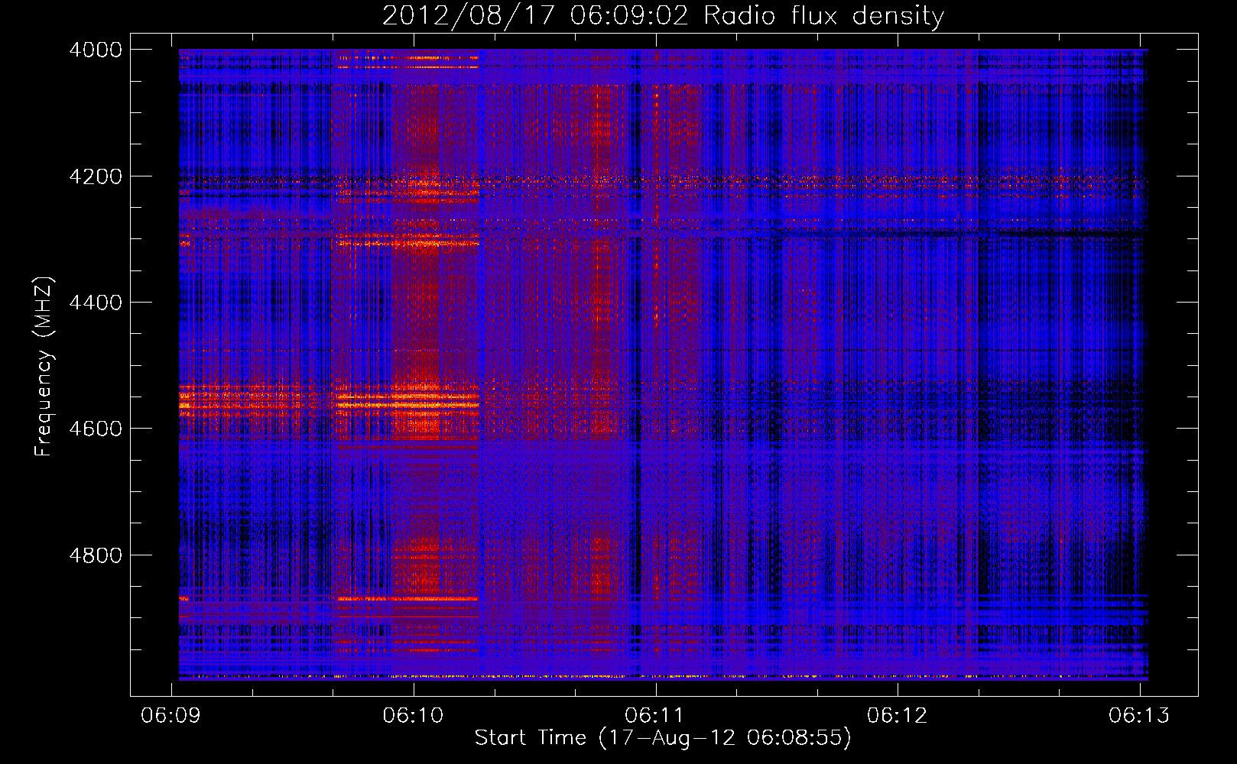Click the 06:09 time axis label
The image size is (1237, 764).
[x=171, y=715]
